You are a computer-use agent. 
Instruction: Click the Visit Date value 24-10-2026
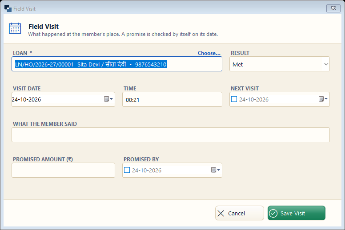[26, 100]
